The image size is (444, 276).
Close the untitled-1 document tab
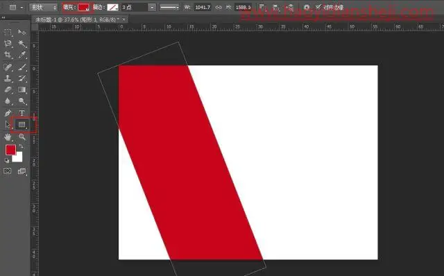coord(123,19)
